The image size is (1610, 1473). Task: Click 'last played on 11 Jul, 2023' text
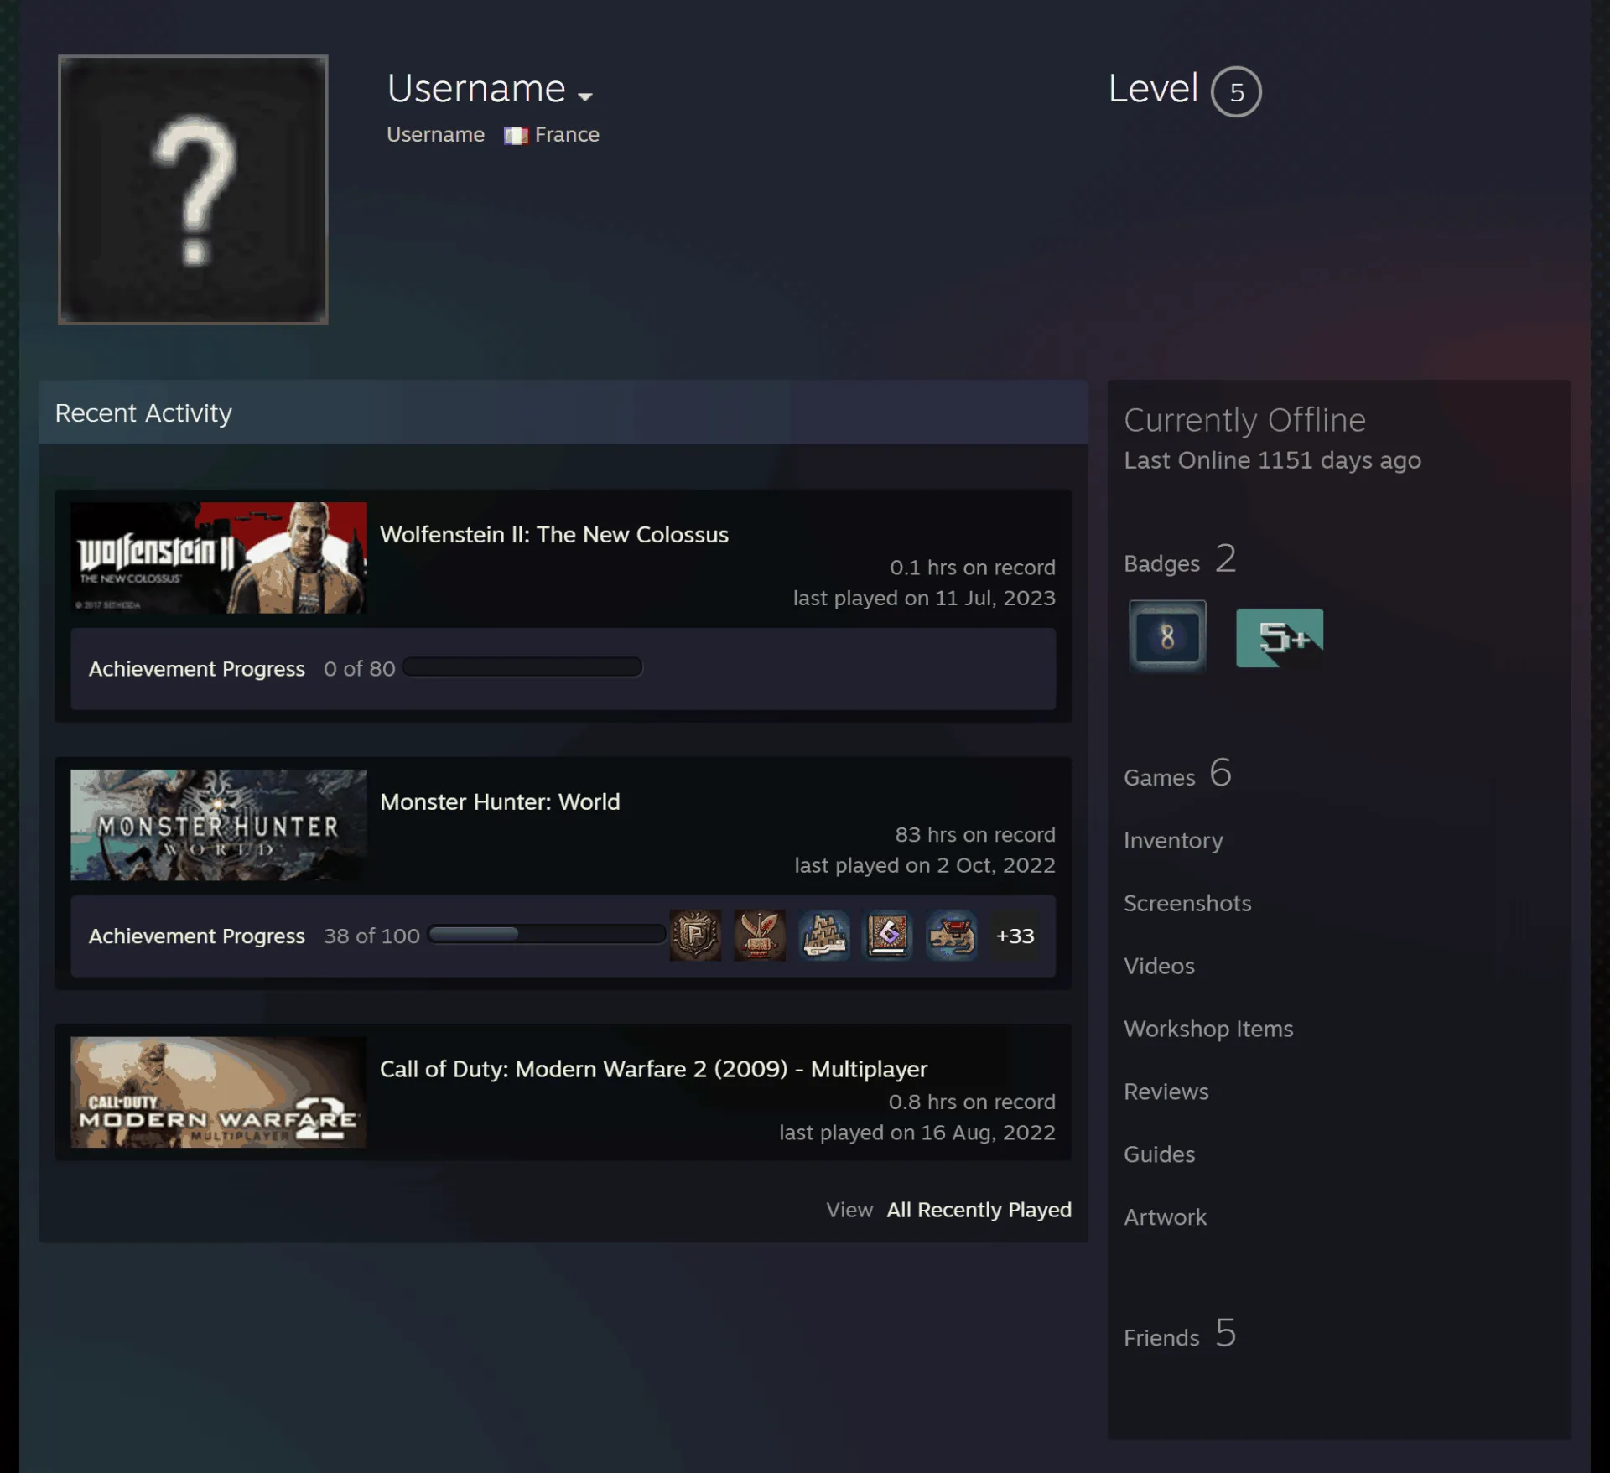point(924,599)
